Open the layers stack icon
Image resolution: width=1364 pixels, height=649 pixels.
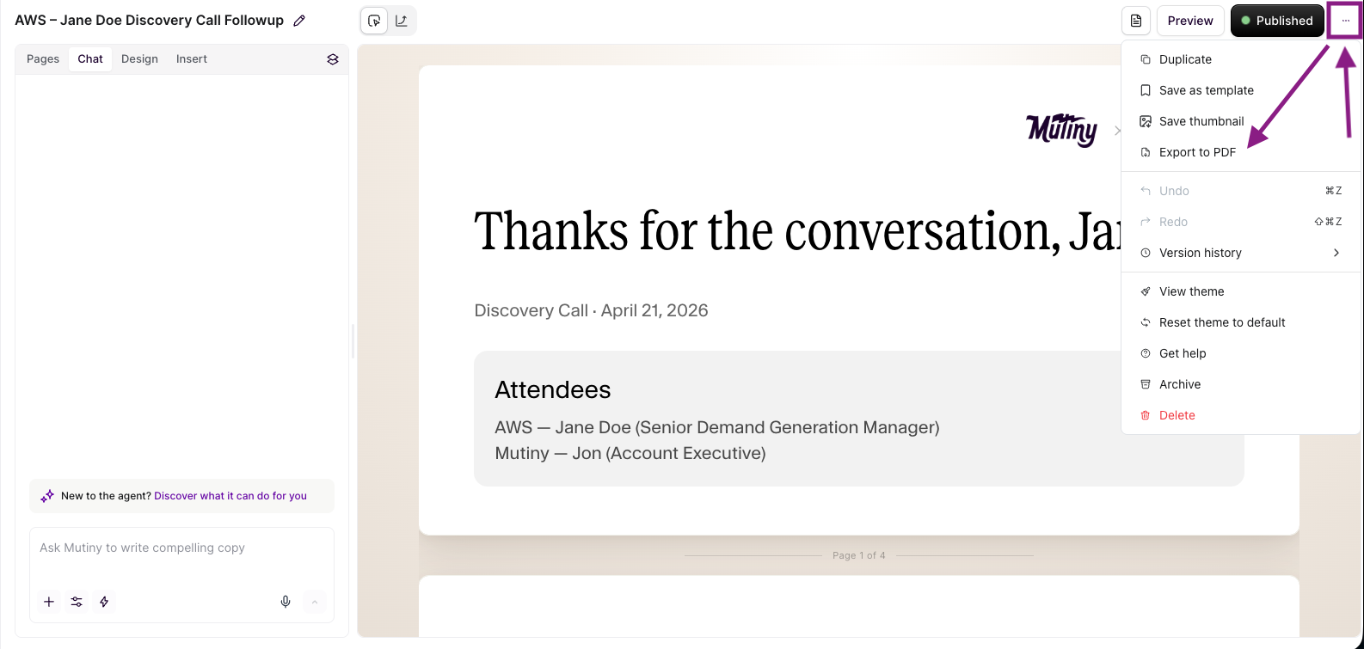(333, 59)
